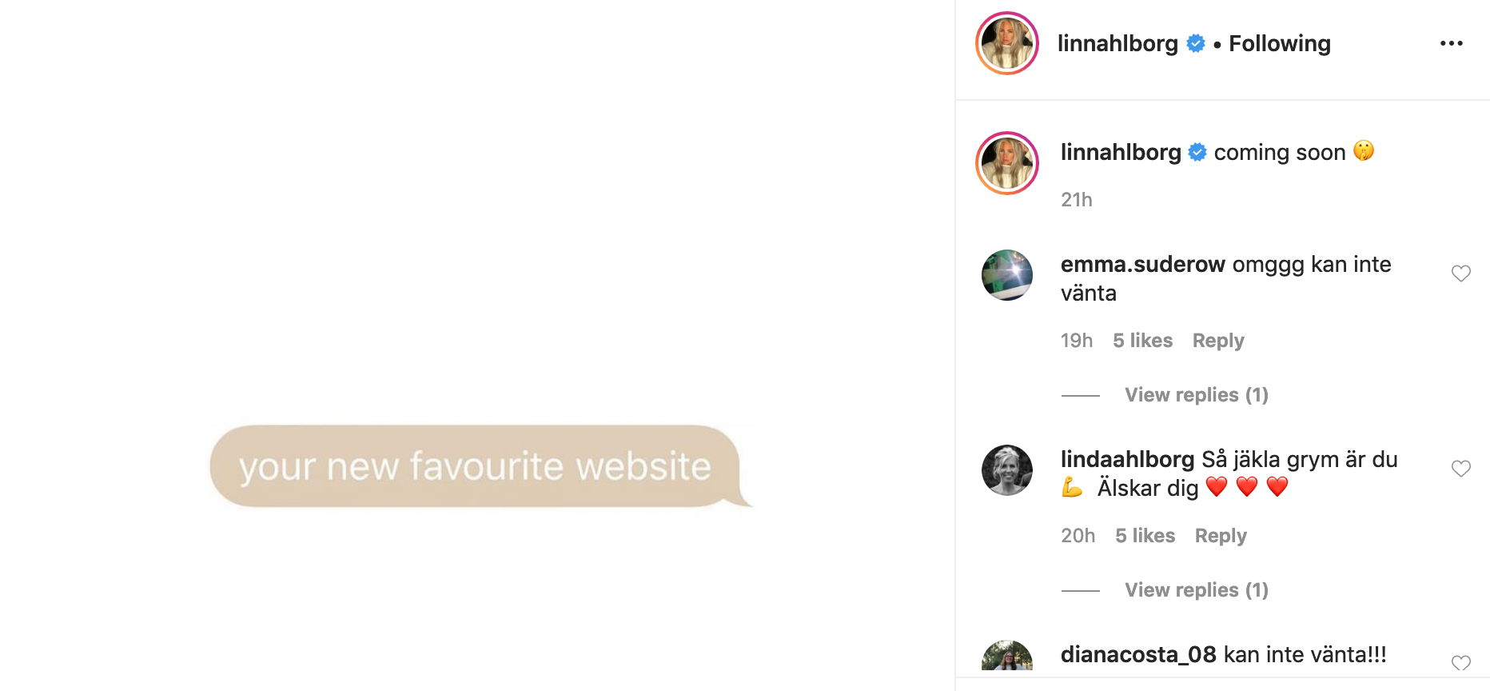The width and height of the screenshot is (1490, 691).
Task: View 5 likes on emma.suderow's comment
Action: [x=1142, y=341]
